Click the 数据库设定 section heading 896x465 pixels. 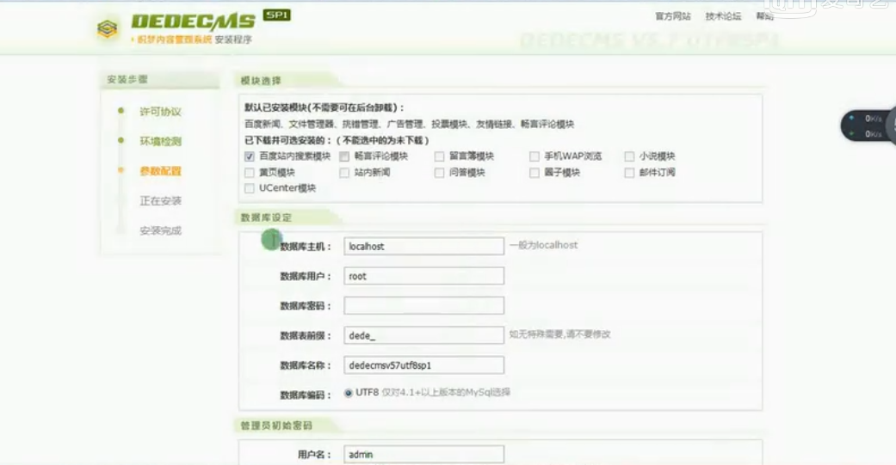[x=266, y=217]
